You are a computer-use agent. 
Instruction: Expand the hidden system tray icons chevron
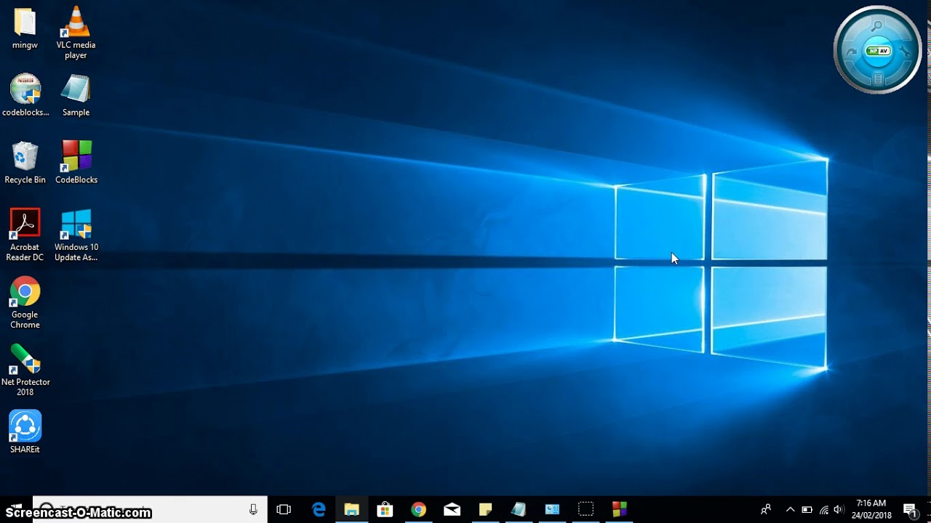click(x=791, y=509)
